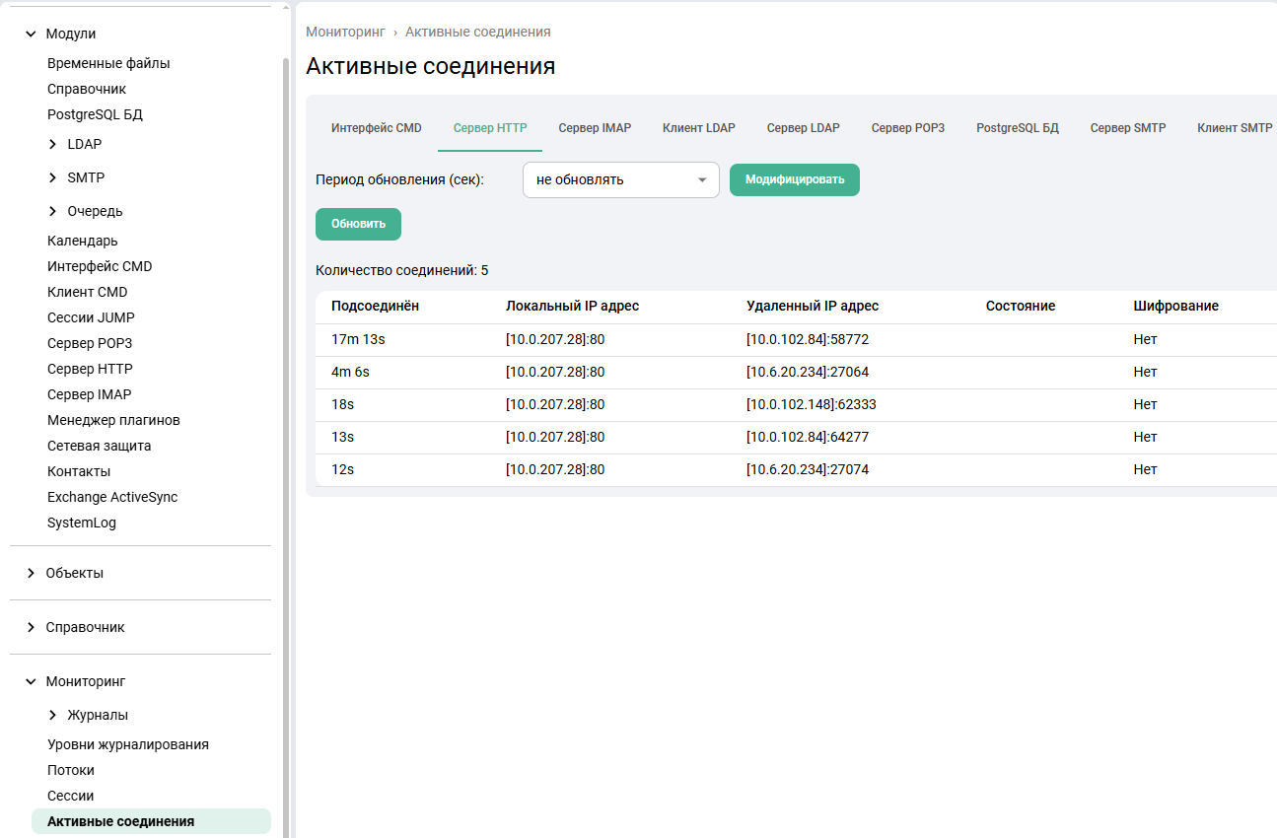Select the Клиент LDAP tab
Screen dimensions: 1277x838
698,128
